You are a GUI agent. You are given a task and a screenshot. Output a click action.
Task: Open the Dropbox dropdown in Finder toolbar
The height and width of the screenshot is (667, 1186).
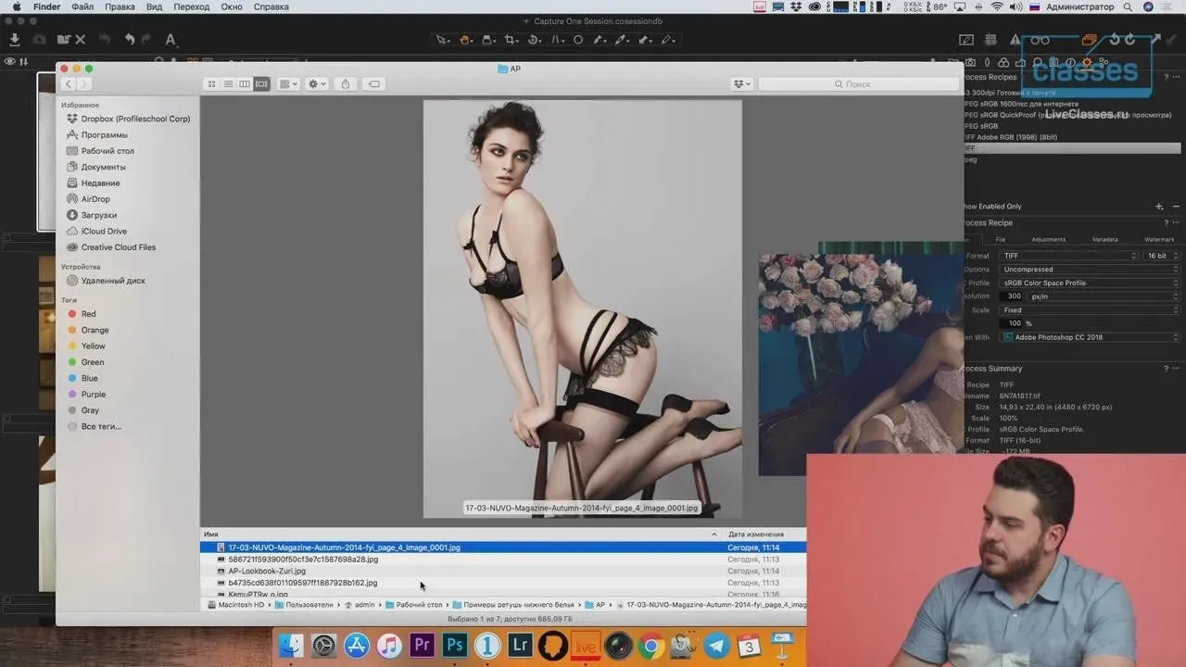click(741, 84)
